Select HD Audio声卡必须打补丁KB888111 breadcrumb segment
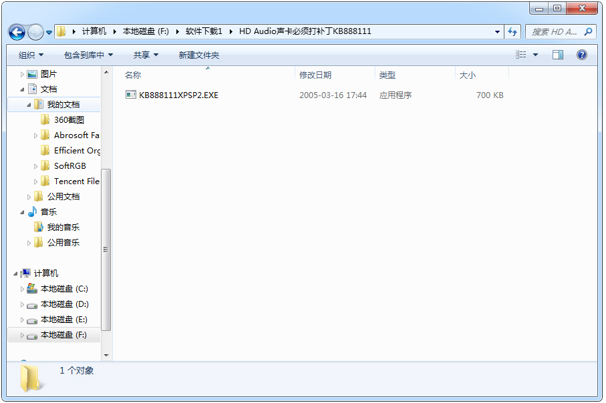The image size is (606, 403). click(x=305, y=31)
